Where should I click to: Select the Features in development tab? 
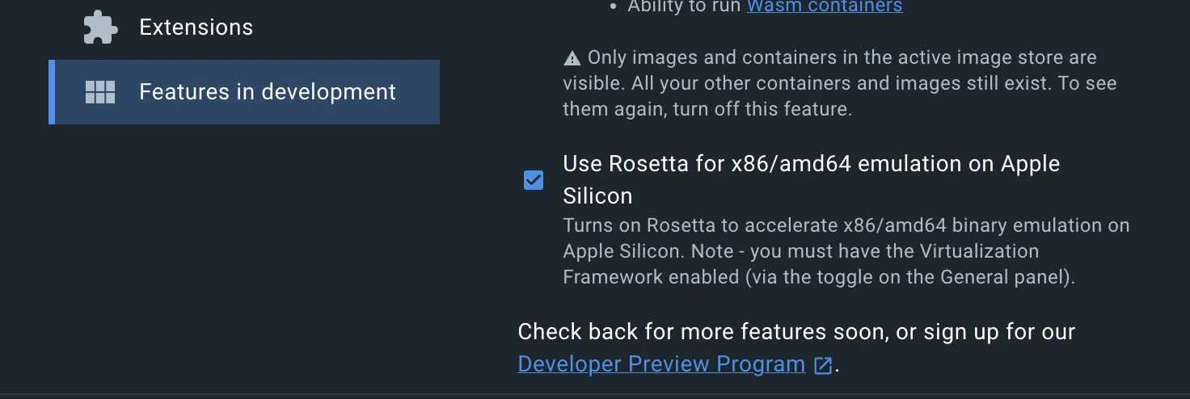pos(267,92)
